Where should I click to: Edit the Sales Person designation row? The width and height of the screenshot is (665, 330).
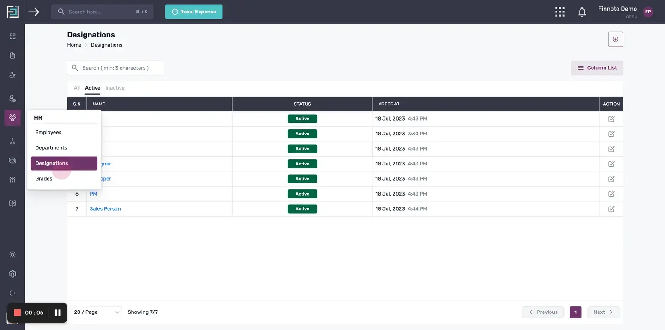tap(611, 209)
